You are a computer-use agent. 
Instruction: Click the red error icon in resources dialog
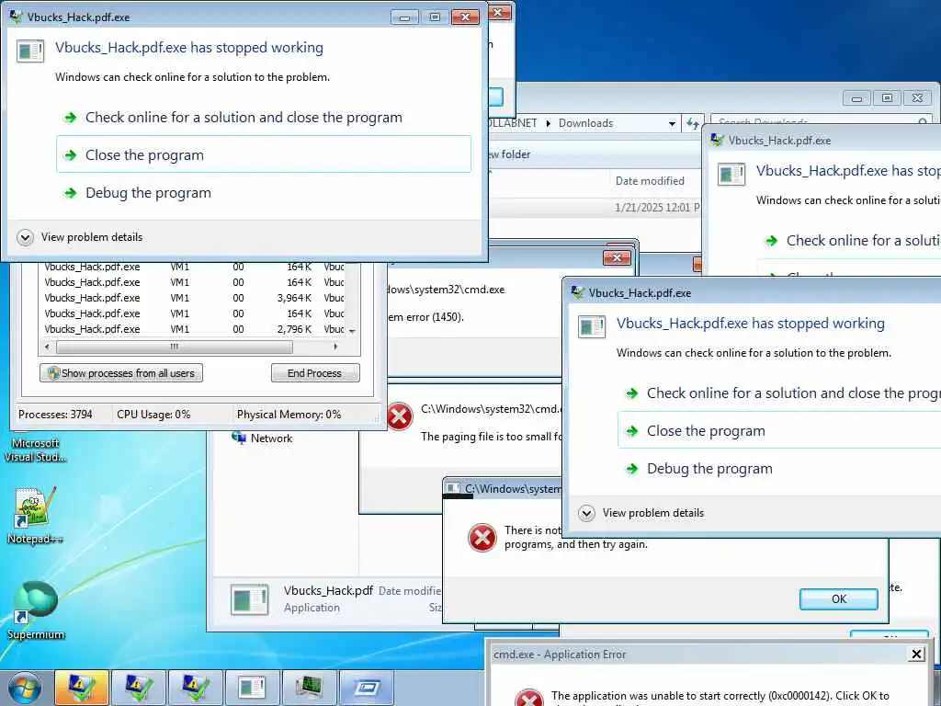482,537
